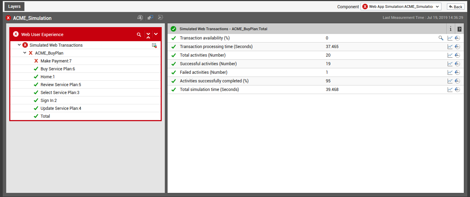
Task: Show history clock for Total activities (Number)
Action: pos(457,55)
